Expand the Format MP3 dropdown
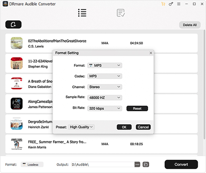 coord(105,65)
